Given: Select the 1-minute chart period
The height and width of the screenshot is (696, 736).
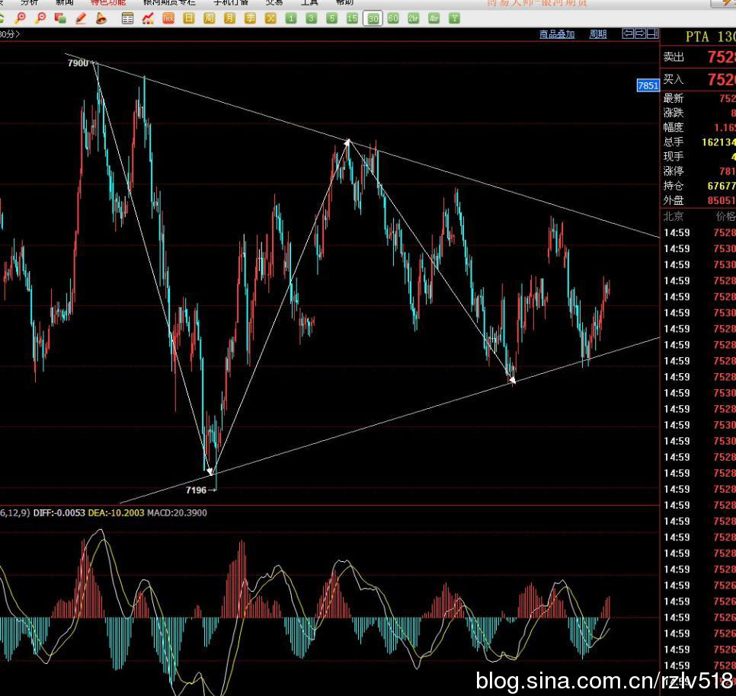Looking at the screenshot, I should [x=291, y=18].
